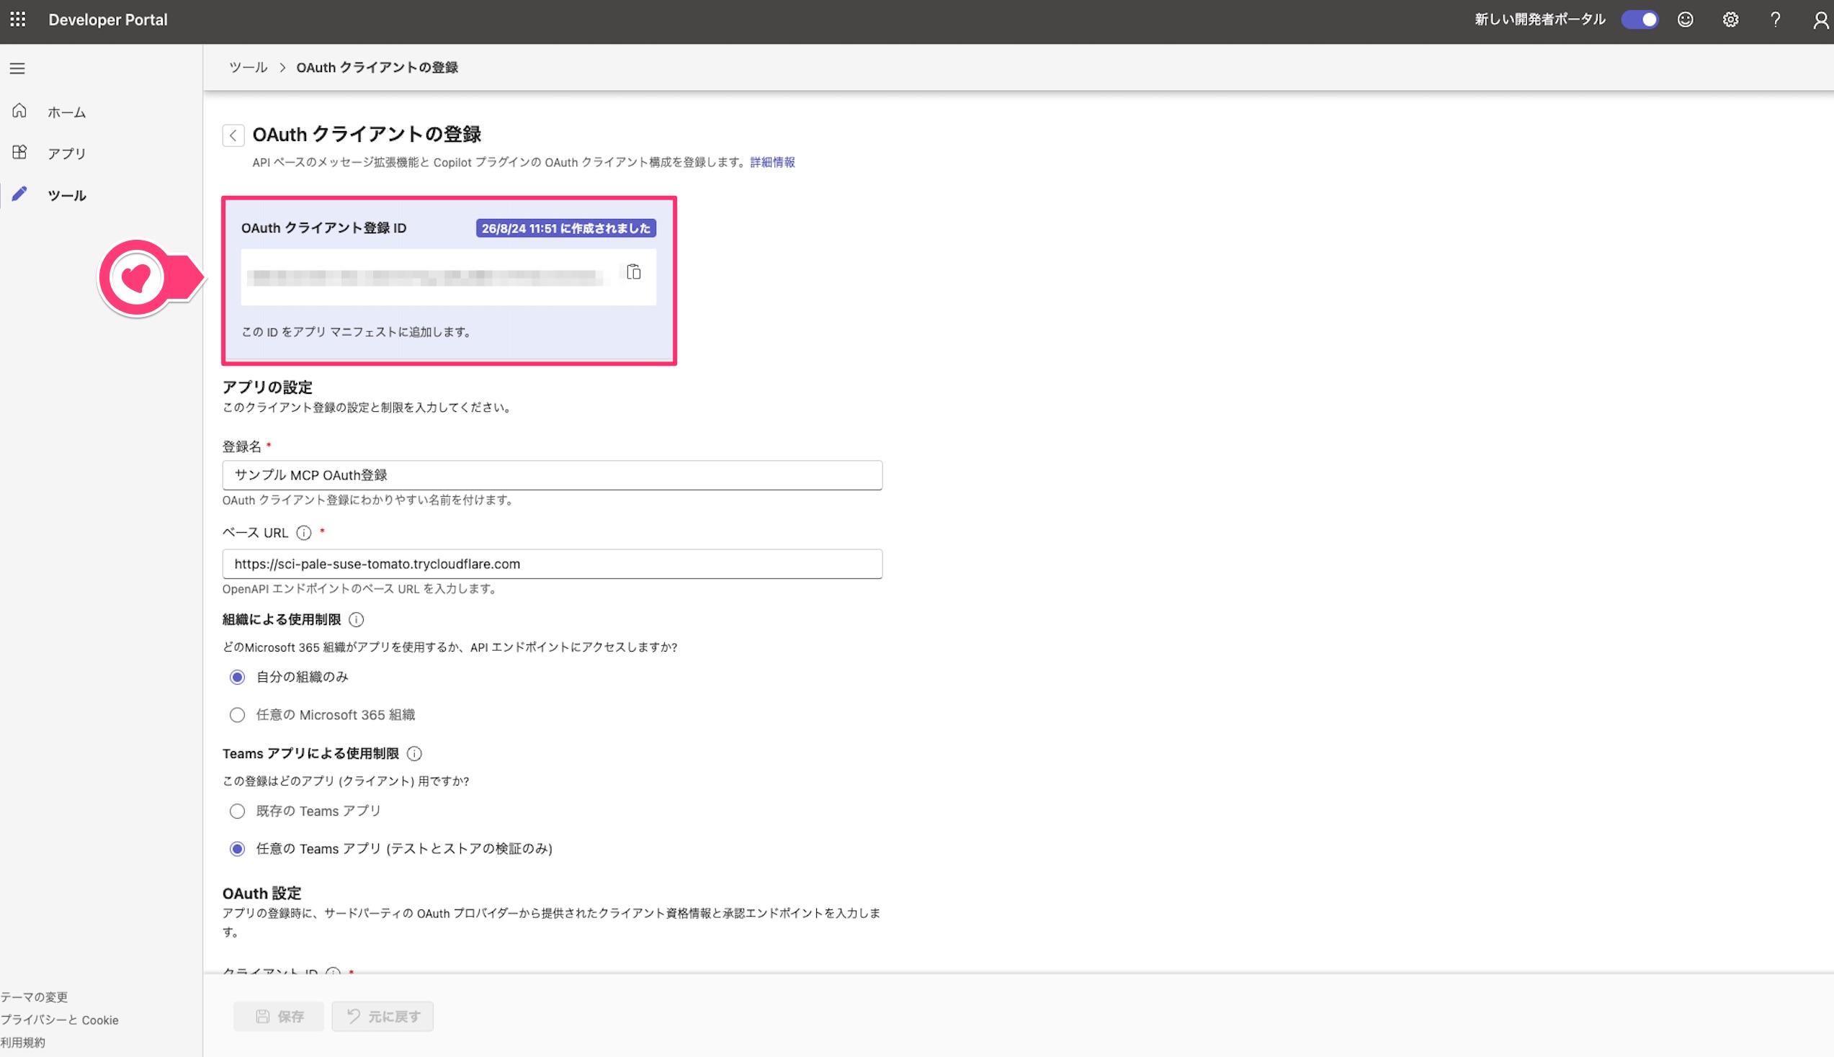Viewport: 1834px width, 1057px height.
Task: Show info for 組織による使用制限
Action: pos(356,619)
